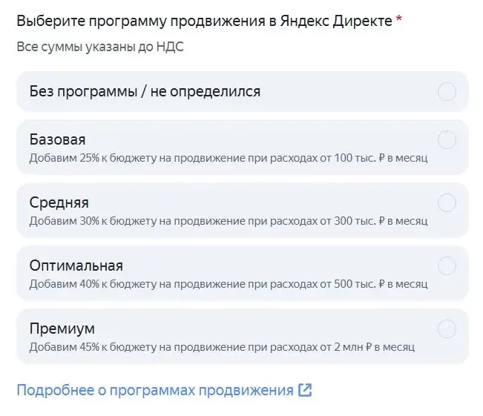
Task: Click the "Добавим 40% к бюджету" description
Action: 229,284
